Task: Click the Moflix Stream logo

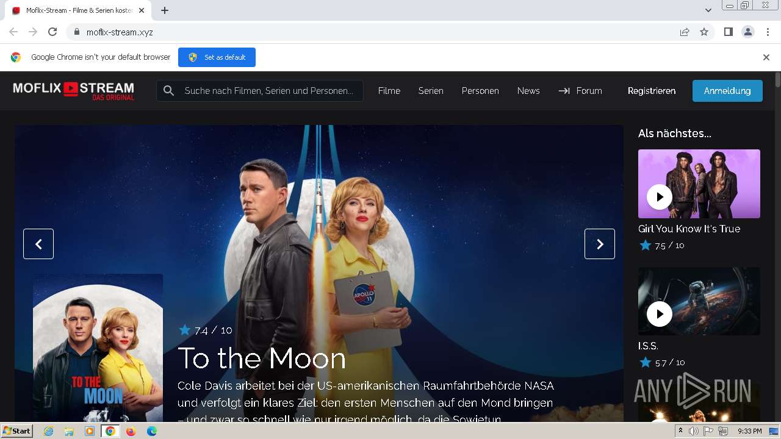Action: tap(74, 91)
